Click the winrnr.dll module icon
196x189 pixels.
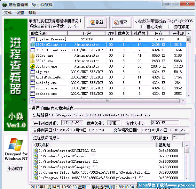point(35,156)
